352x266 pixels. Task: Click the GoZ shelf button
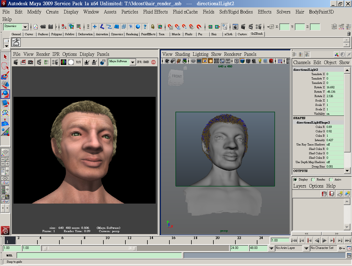[16, 43]
